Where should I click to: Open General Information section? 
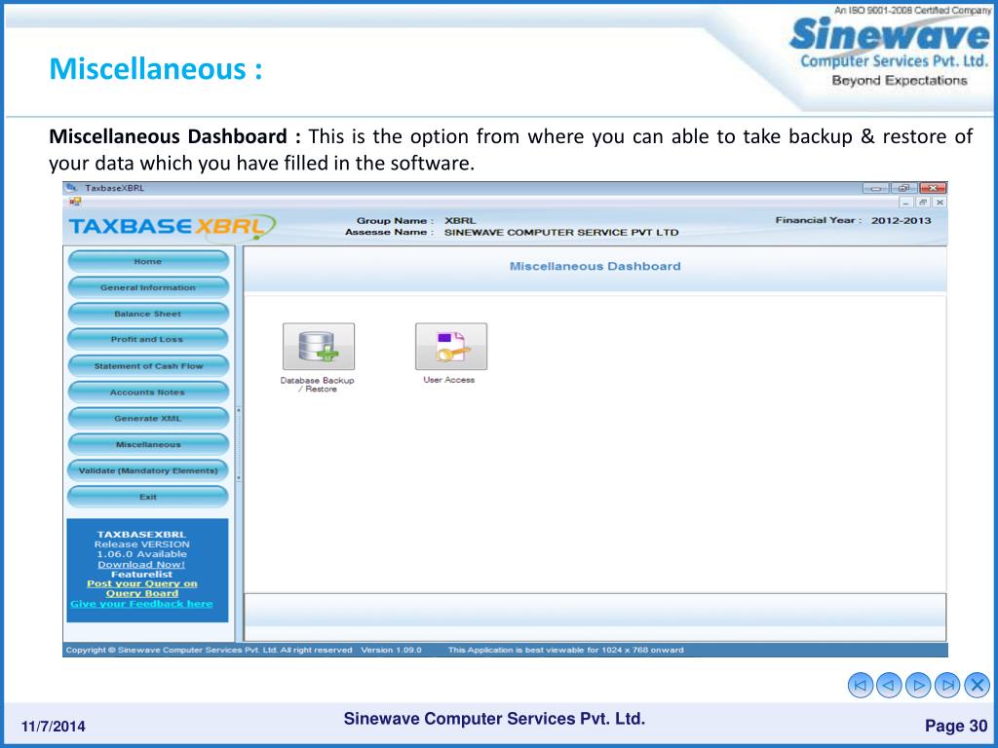(148, 287)
